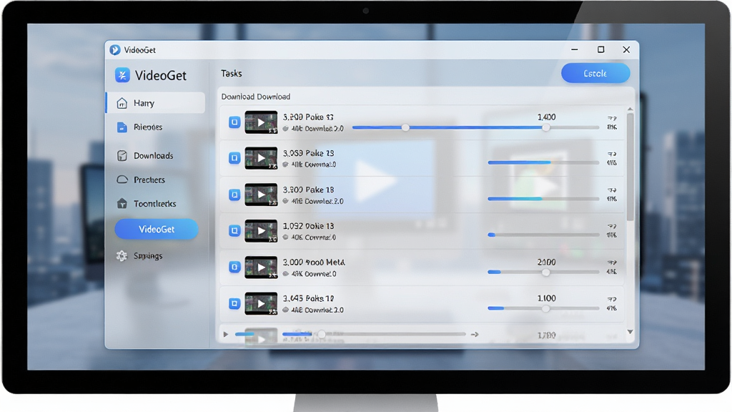Screen dimensions: 732x412
Task: Play the 3,045 Poks 12 video thumbnail
Action: pos(261,303)
